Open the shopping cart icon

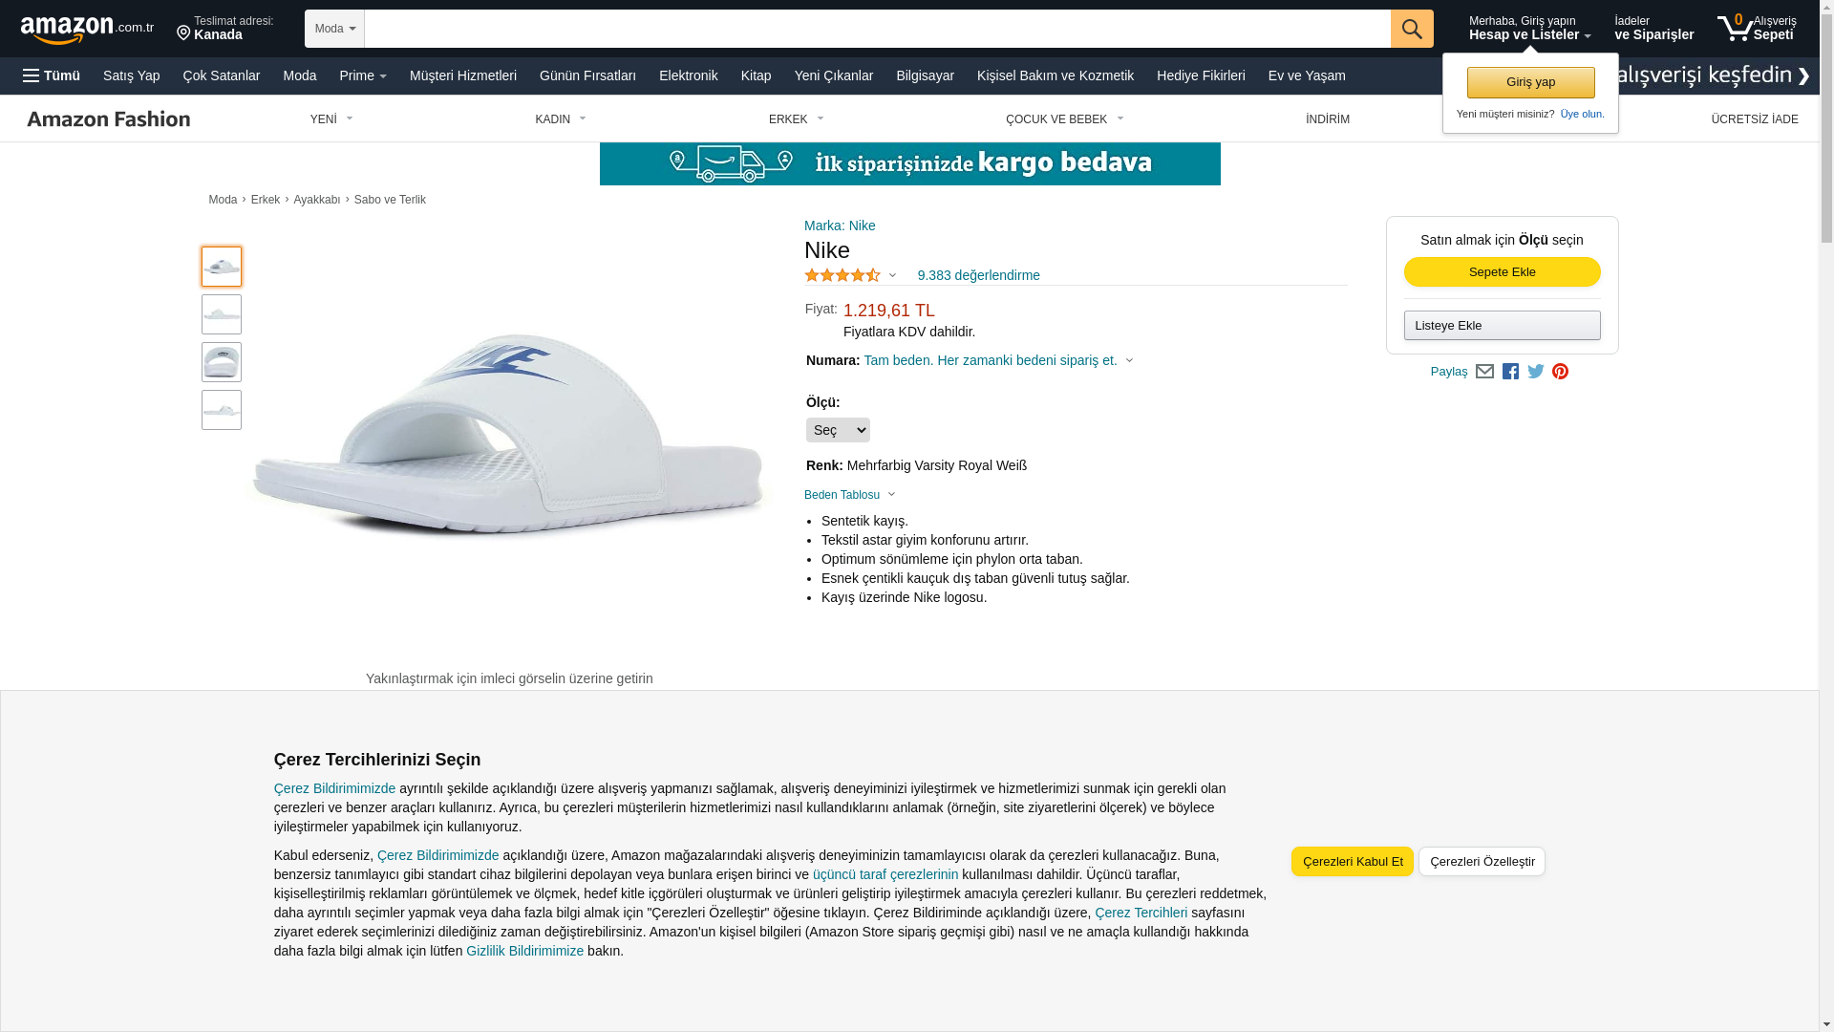[x=1756, y=28]
